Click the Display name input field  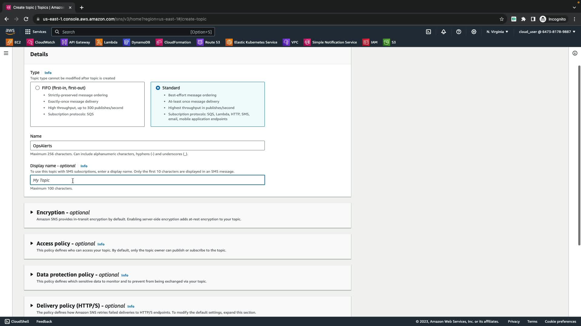147,180
